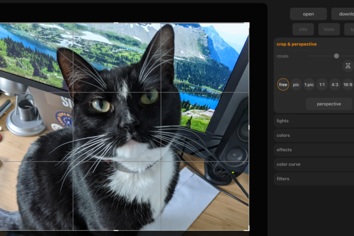Select the pic aspect ratio
The image size is (354, 236).
[x=296, y=84]
